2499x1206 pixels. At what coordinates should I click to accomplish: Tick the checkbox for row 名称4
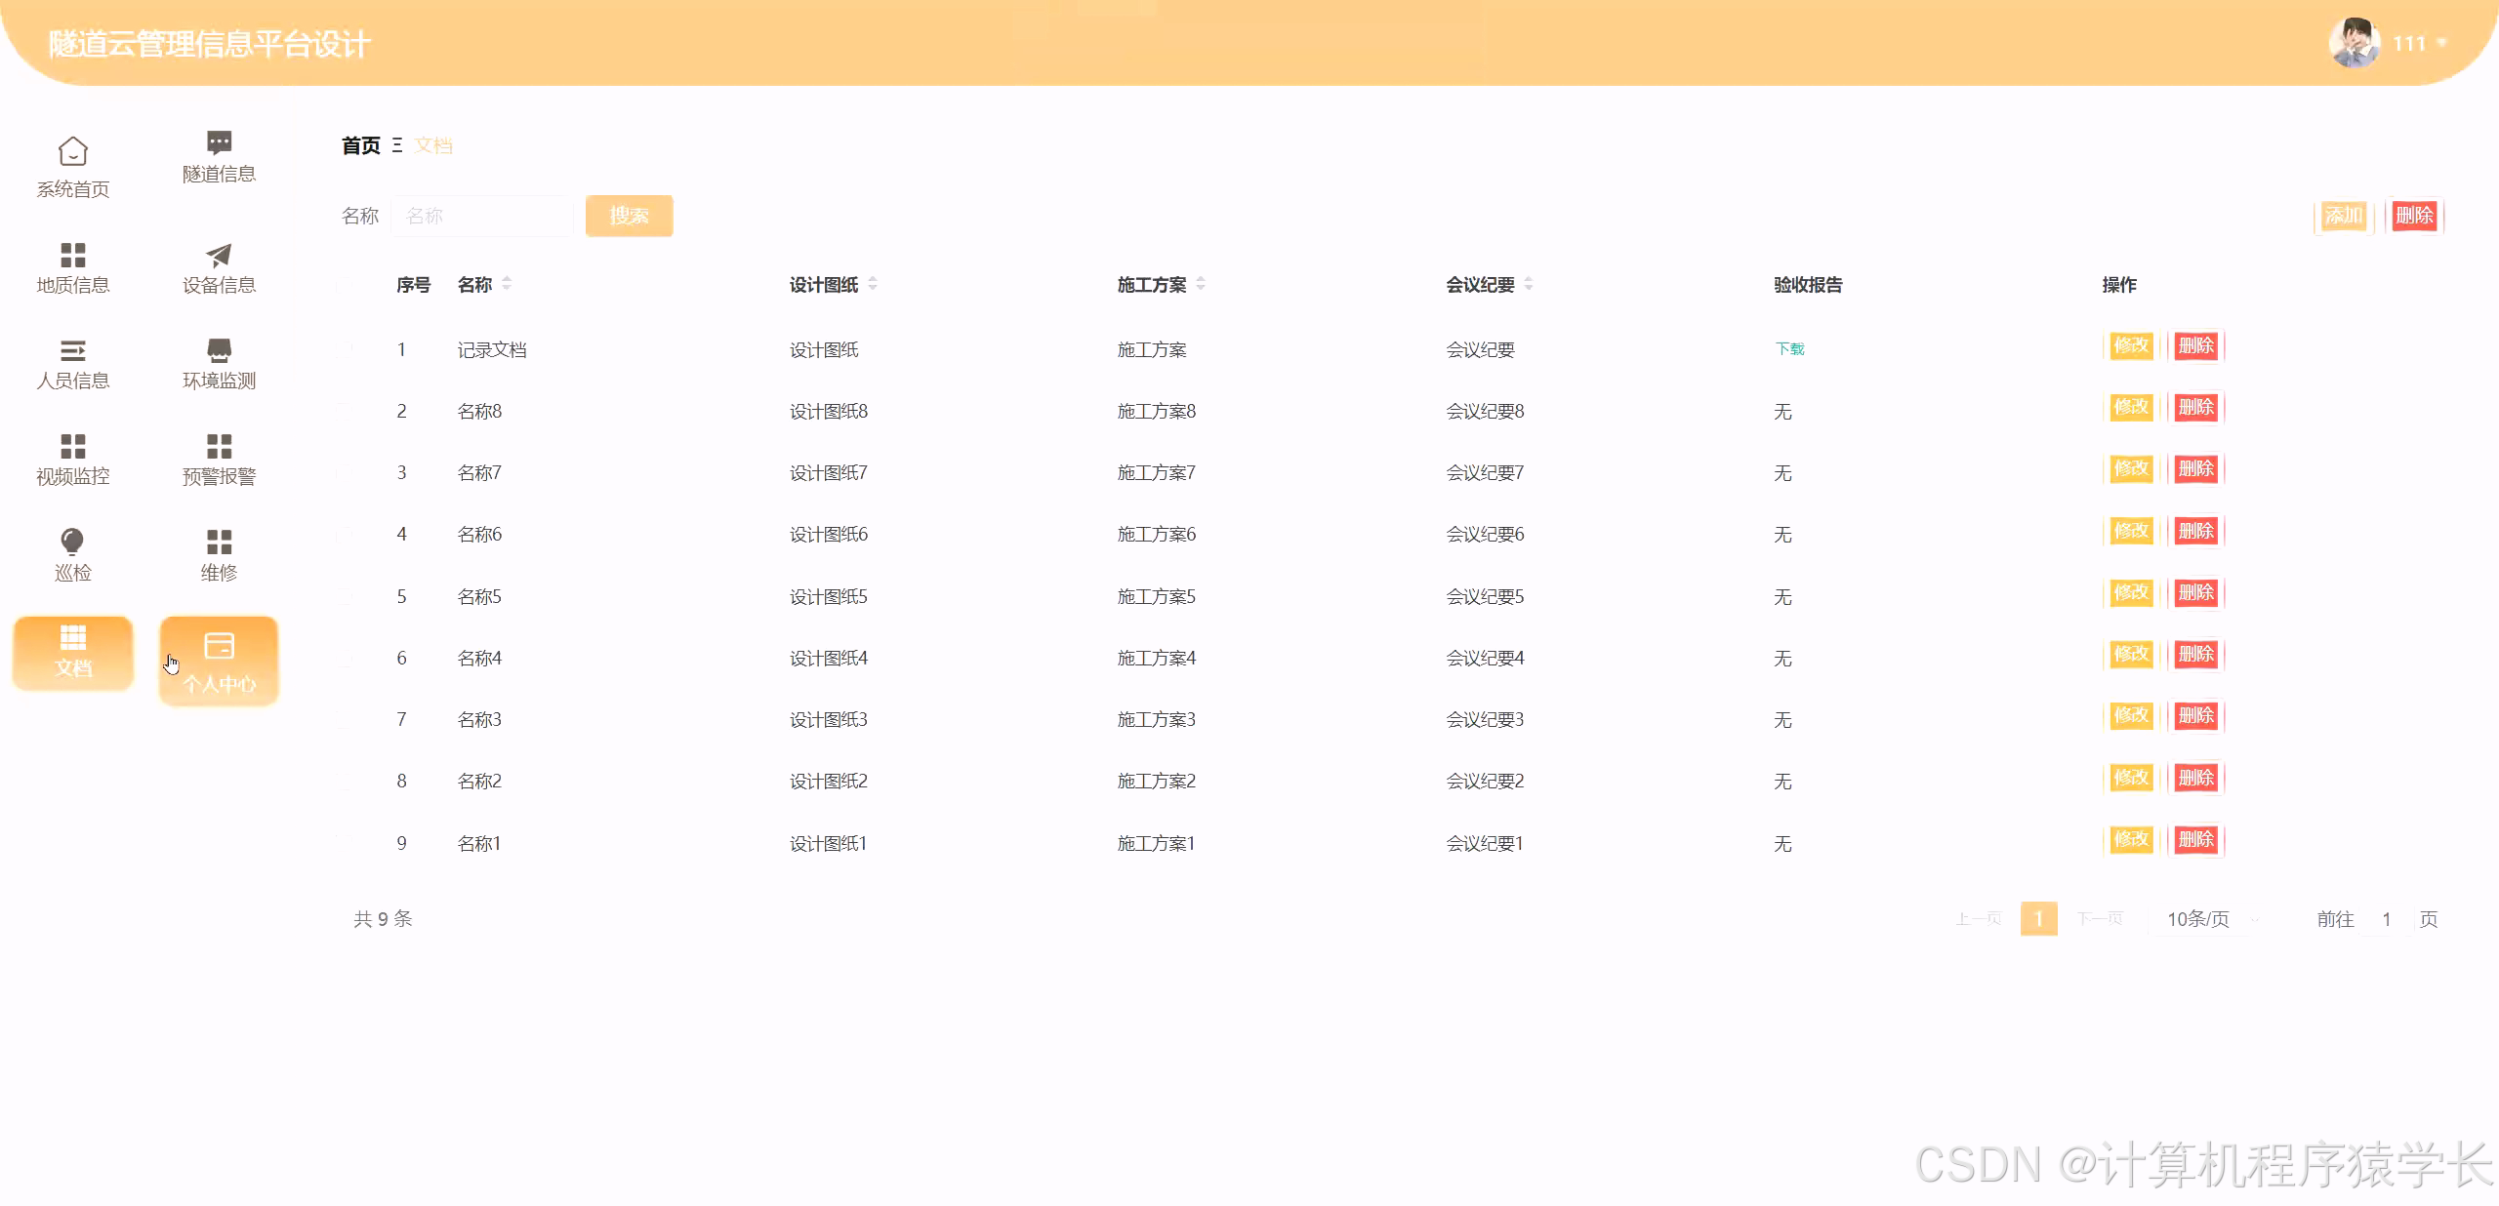click(x=346, y=657)
